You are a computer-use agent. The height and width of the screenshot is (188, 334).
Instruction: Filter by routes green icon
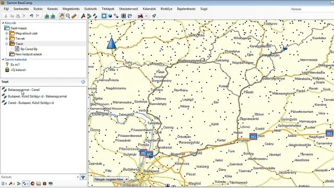(x=19, y=183)
